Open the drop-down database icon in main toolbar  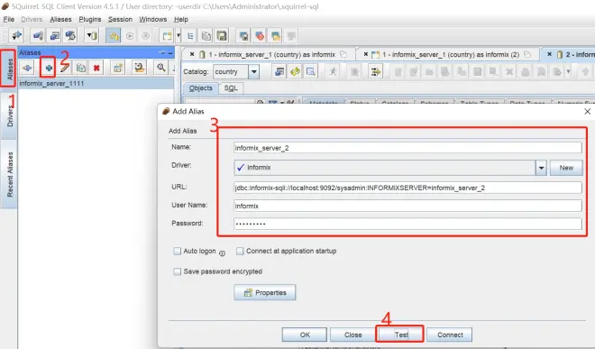92,36
